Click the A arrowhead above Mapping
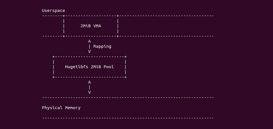This screenshot has height=129, width=273. pyautogui.click(x=89, y=41)
